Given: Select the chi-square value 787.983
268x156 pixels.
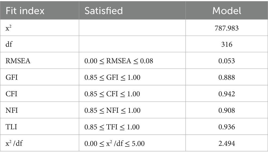Looking at the screenshot, I should point(227,28).
